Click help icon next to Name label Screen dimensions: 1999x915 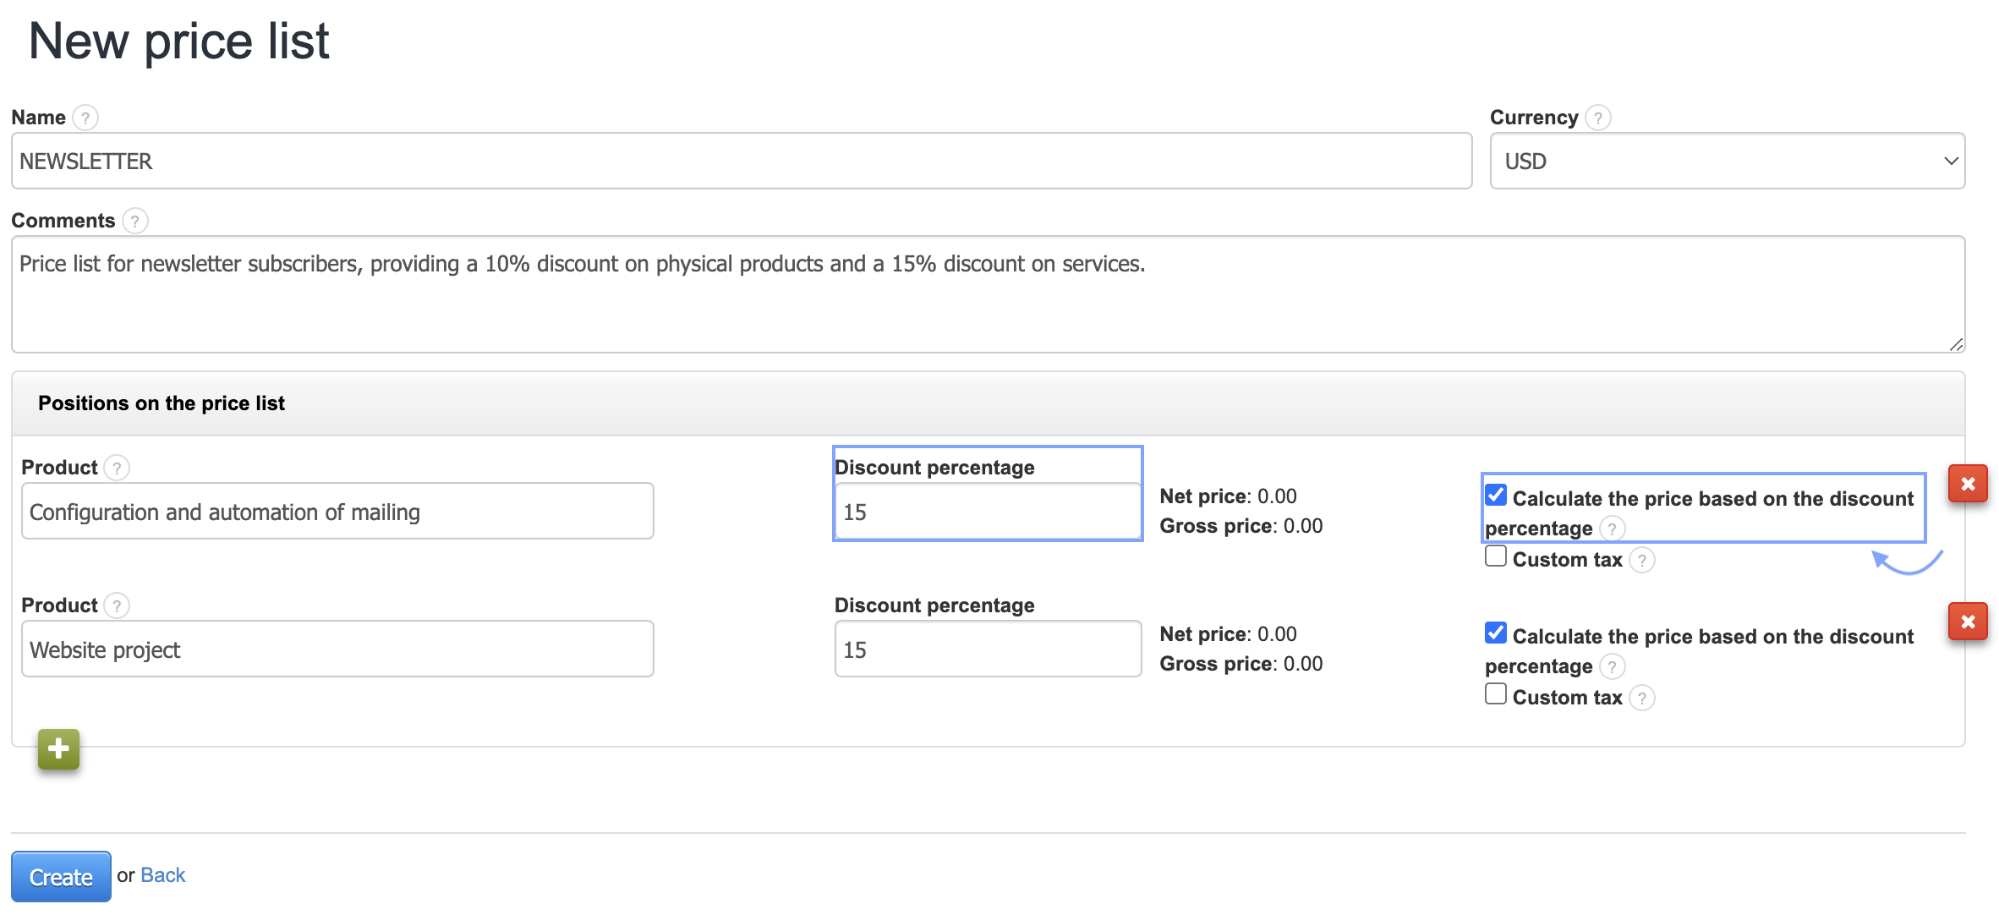pyautogui.click(x=85, y=118)
